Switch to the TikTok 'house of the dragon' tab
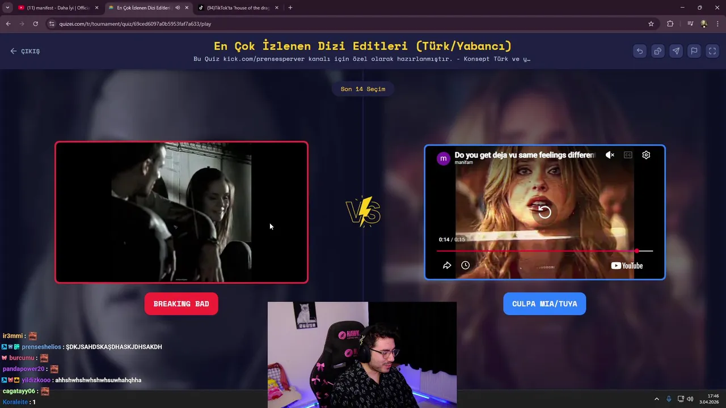This screenshot has height=408, width=726. point(238,8)
